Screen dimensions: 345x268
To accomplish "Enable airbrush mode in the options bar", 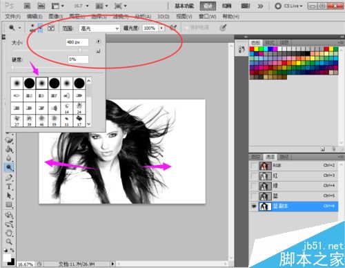I will tap(173, 28).
